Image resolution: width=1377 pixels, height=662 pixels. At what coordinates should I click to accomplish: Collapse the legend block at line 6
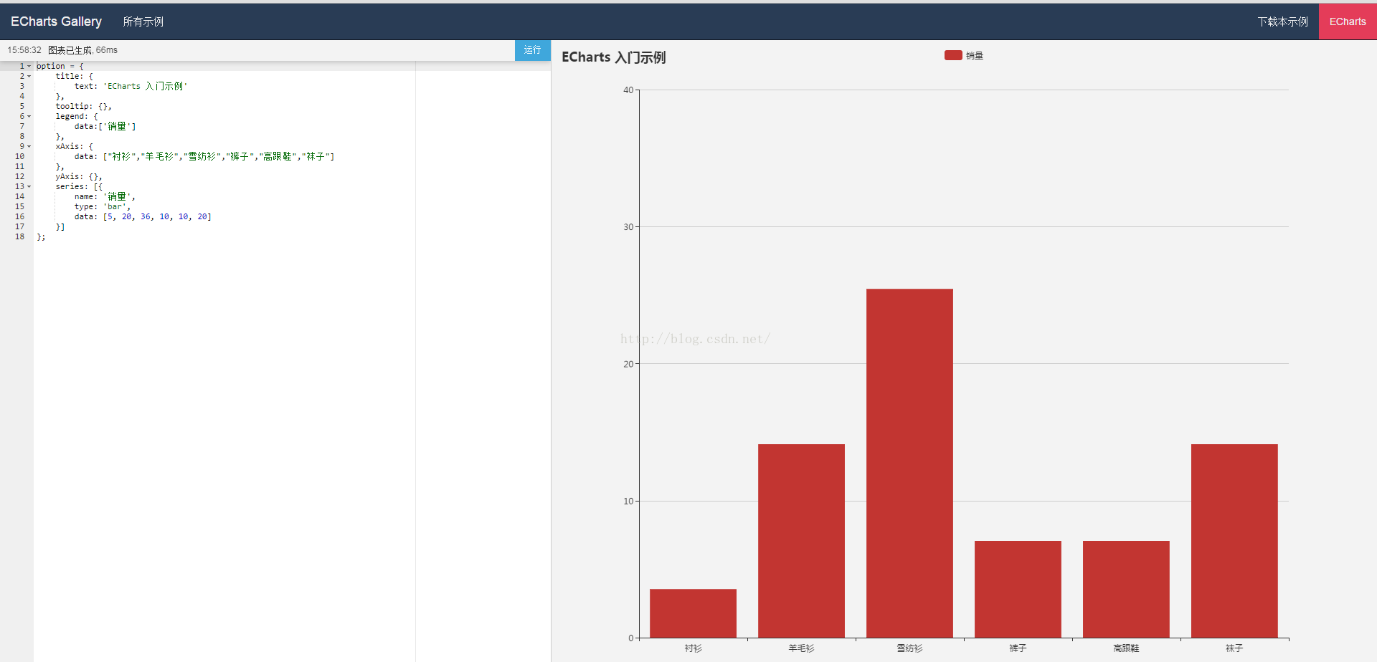tap(29, 116)
